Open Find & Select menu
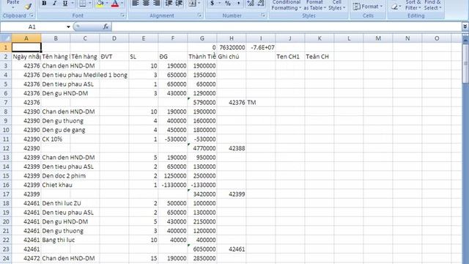Image resolution: width=469 pixels, height=264 pixels. [x=432, y=5]
